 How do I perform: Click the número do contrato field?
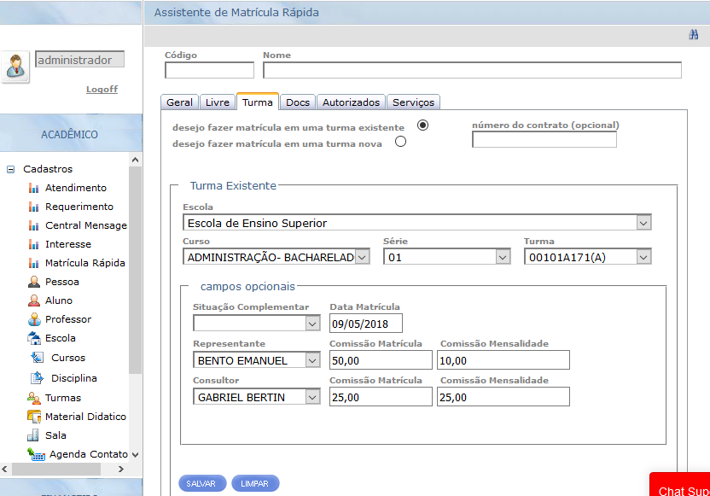click(544, 139)
